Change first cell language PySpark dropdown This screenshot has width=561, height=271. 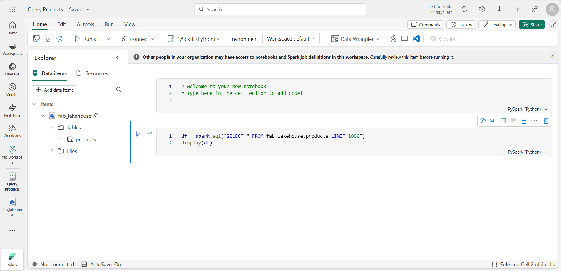[528, 109]
